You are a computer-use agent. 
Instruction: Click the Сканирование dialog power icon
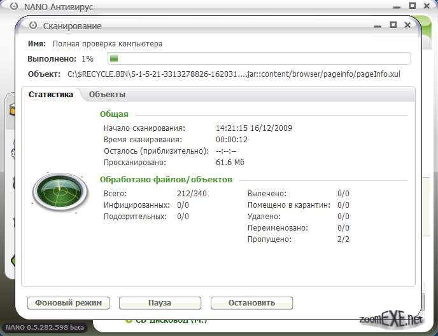click(33, 26)
